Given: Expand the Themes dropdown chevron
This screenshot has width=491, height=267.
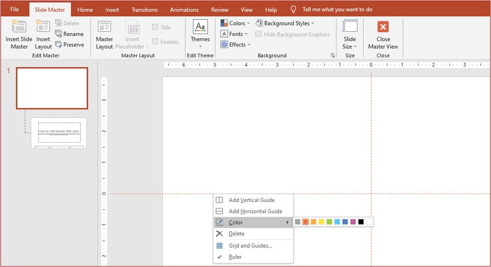Looking at the screenshot, I should 200,47.
